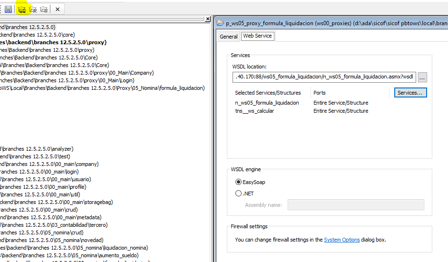Open the System Options link
448x262 pixels.
click(341, 240)
